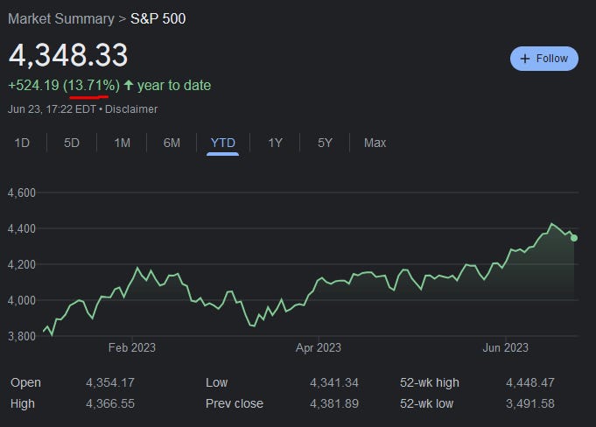Screen dimensions: 596x427
Task: Select the 6M time range tab
Action: point(172,143)
